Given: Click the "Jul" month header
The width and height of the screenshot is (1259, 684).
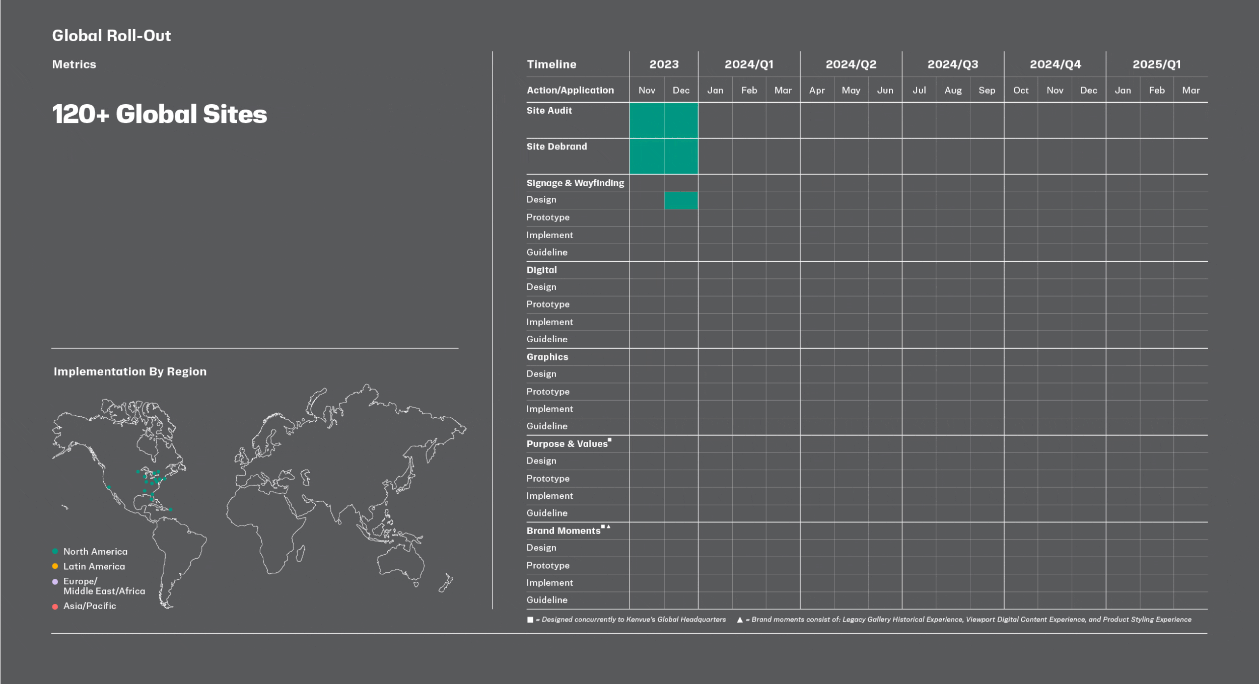Looking at the screenshot, I should coord(919,90).
